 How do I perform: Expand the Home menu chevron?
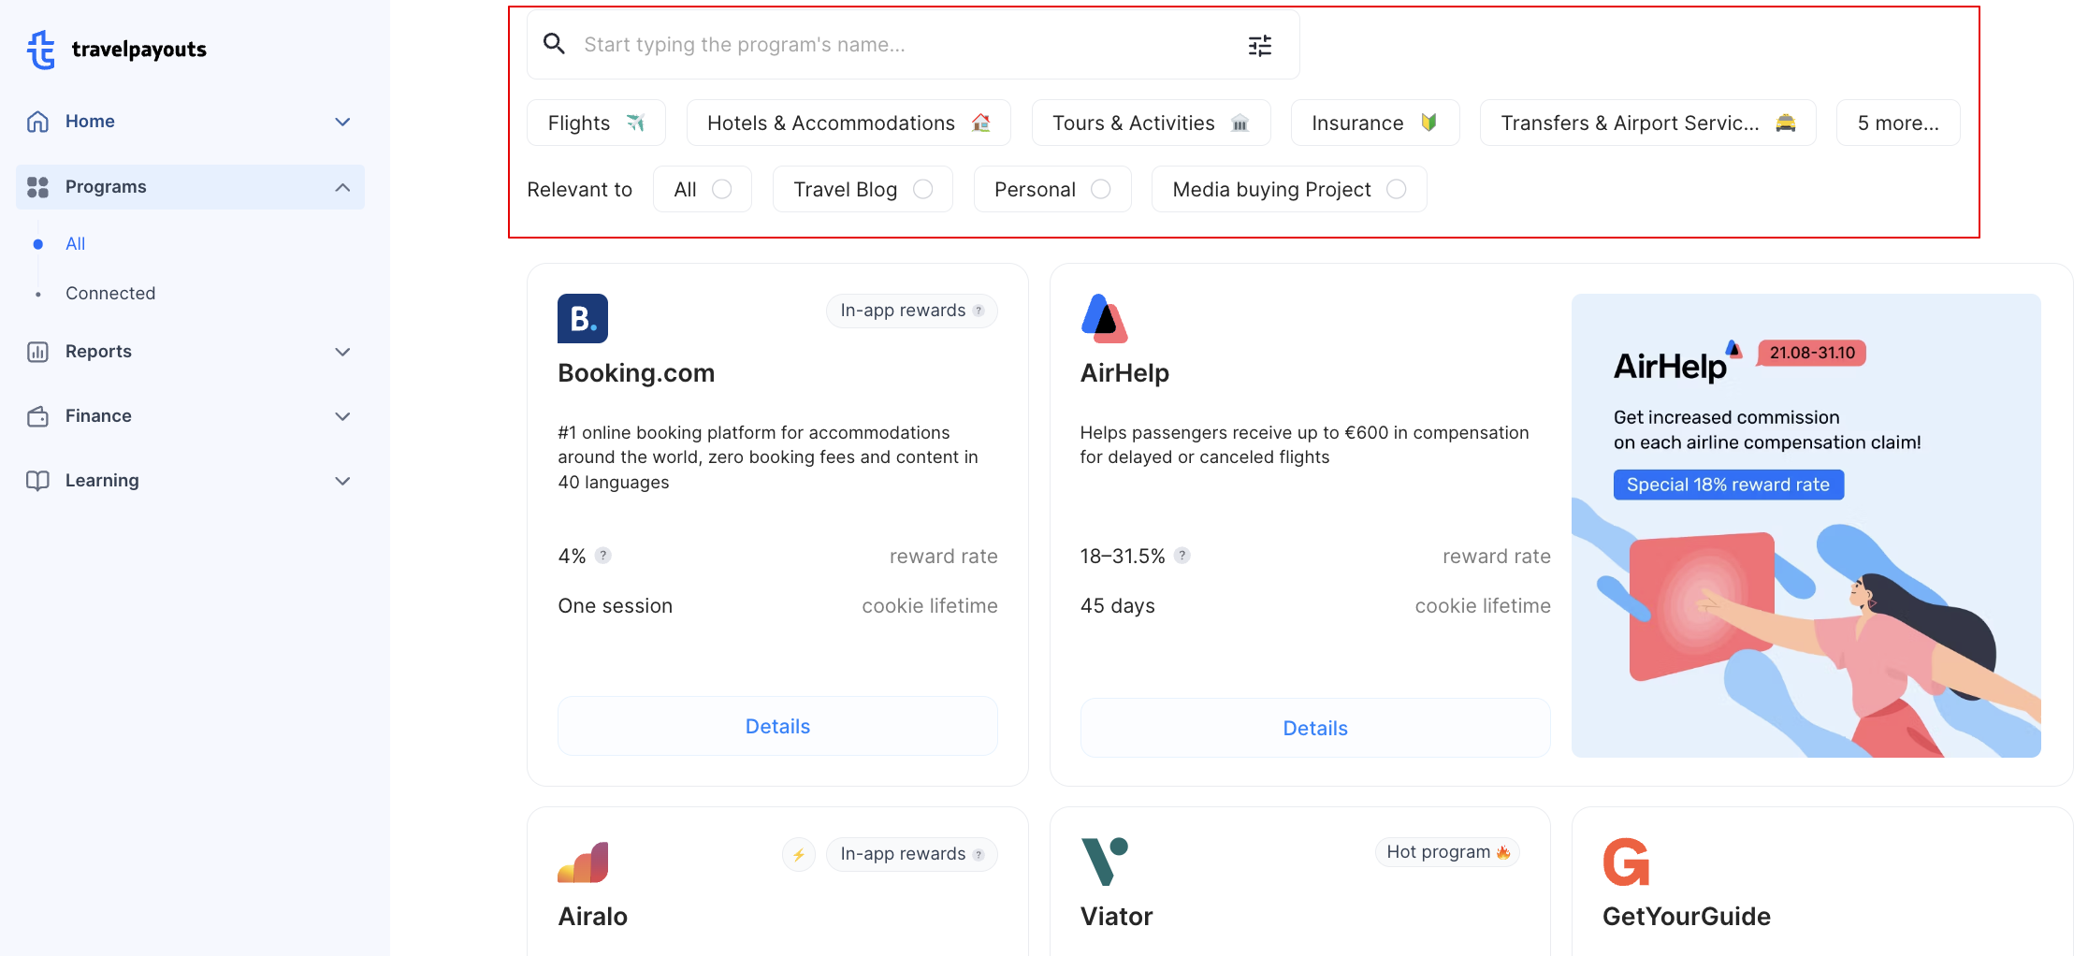click(342, 122)
